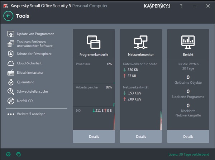
Task: Open Details for Bericht
Action: (x=188, y=136)
